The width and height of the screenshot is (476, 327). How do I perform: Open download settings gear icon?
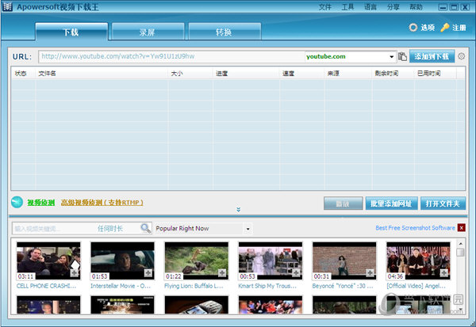click(x=462, y=57)
